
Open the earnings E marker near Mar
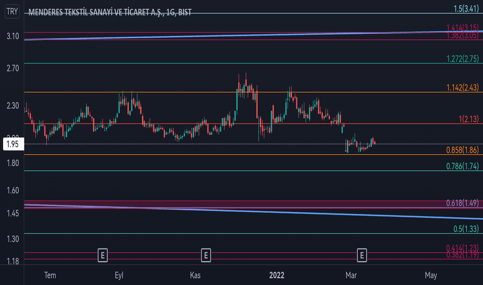[x=362, y=255]
